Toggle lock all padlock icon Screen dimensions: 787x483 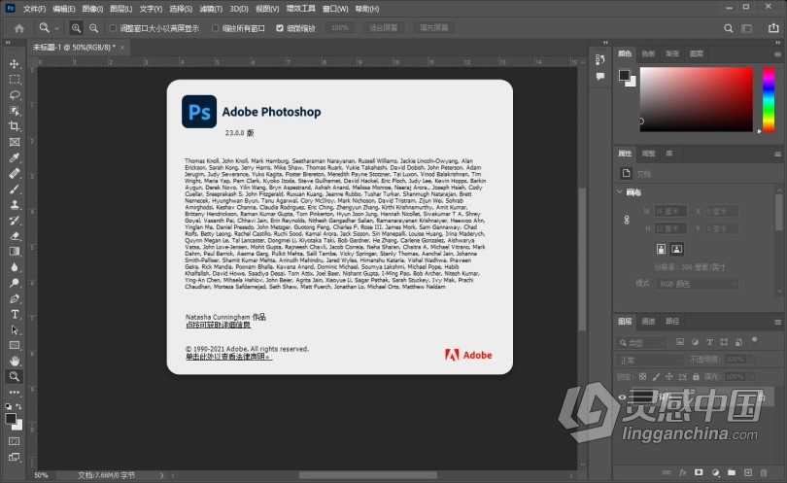696,376
